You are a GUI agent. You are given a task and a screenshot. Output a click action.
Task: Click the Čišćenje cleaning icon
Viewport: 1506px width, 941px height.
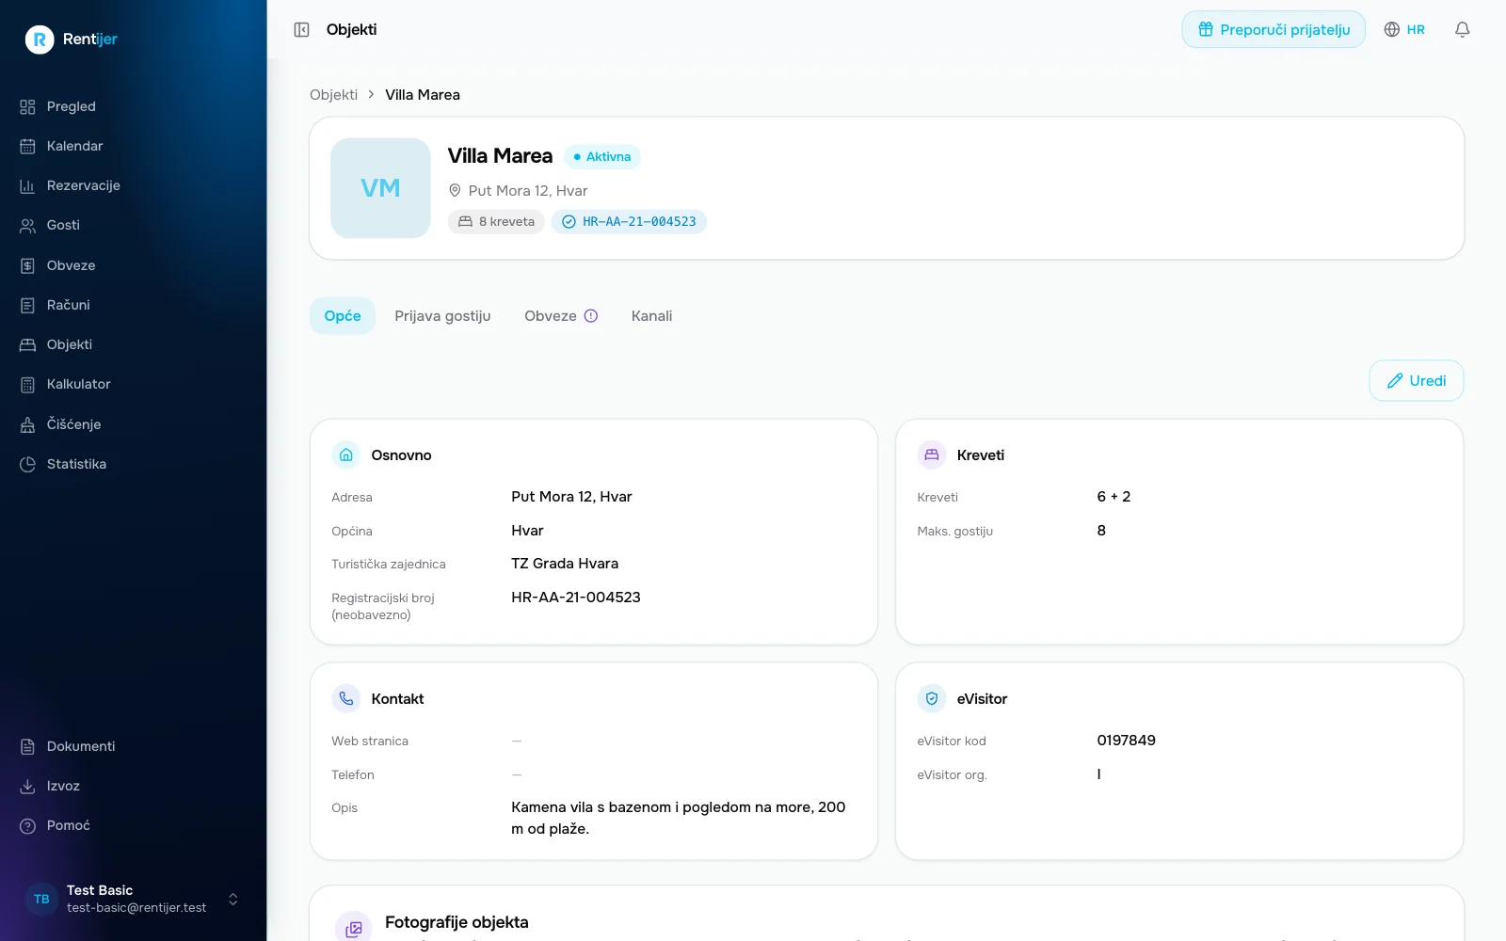click(x=27, y=424)
